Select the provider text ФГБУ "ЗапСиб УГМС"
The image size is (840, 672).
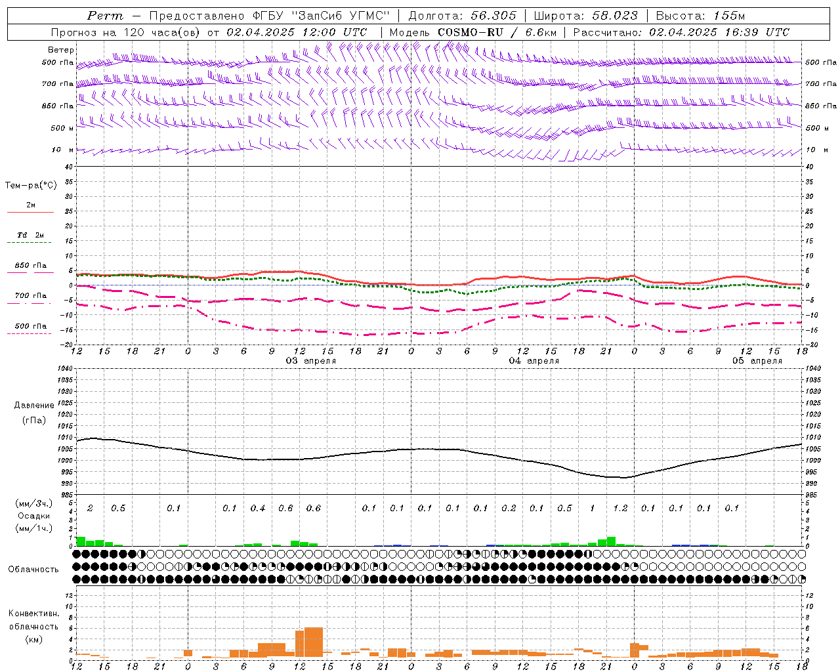click(322, 16)
